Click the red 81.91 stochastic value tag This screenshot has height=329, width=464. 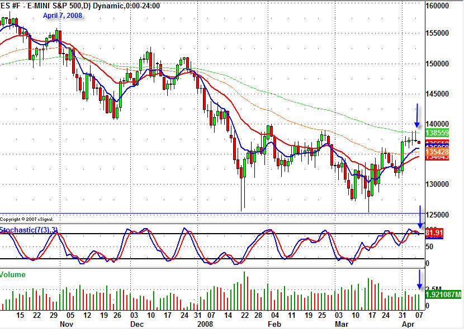[x=434, y=233]
